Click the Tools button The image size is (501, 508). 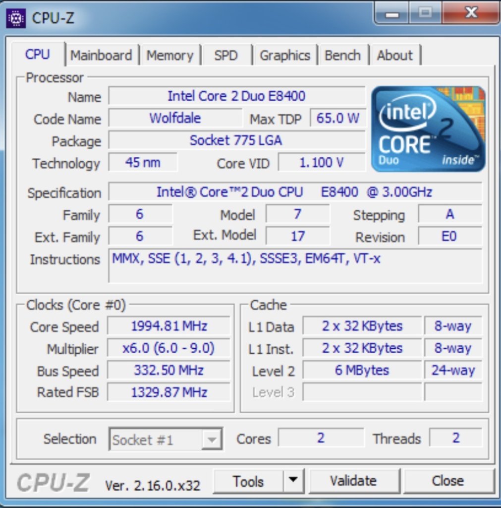pyautogui.click(x=248, y=481)
